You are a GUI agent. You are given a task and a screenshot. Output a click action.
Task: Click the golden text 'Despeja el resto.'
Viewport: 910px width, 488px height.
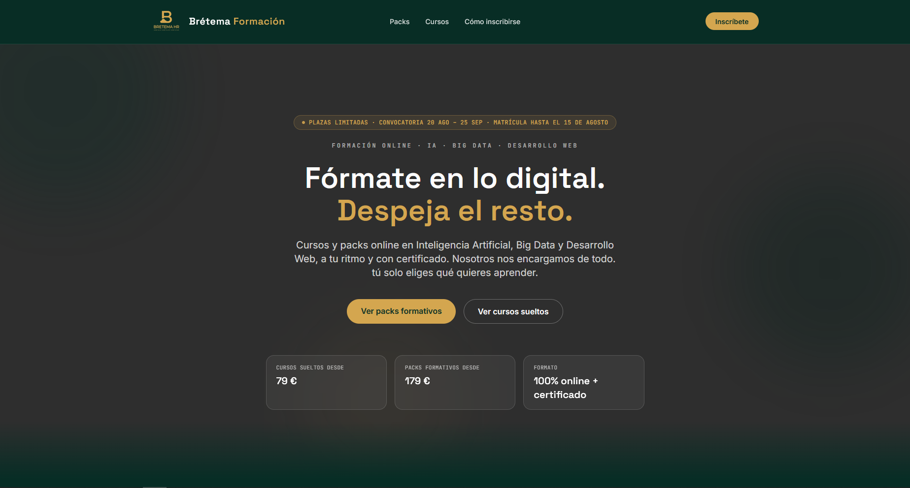pyautogui.click(x=455, y=211)
